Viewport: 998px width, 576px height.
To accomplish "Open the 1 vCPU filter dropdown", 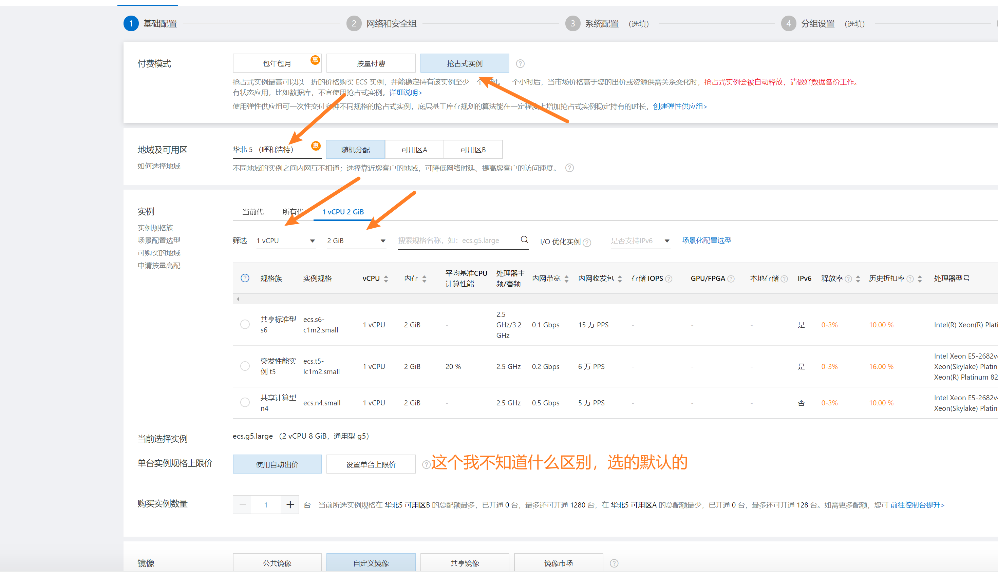I will tap(286, 241).
